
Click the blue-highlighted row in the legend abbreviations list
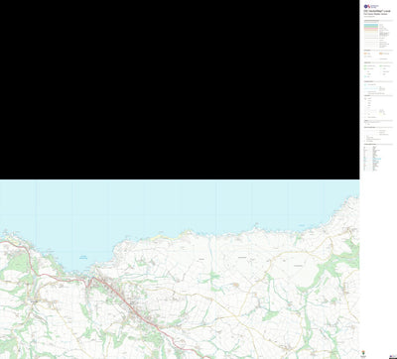[x=377, y=159]
